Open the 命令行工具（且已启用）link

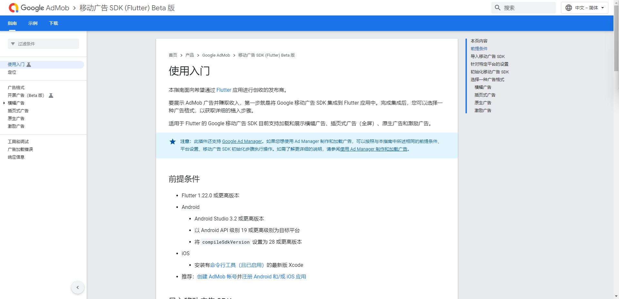click(x=237, y=265)
